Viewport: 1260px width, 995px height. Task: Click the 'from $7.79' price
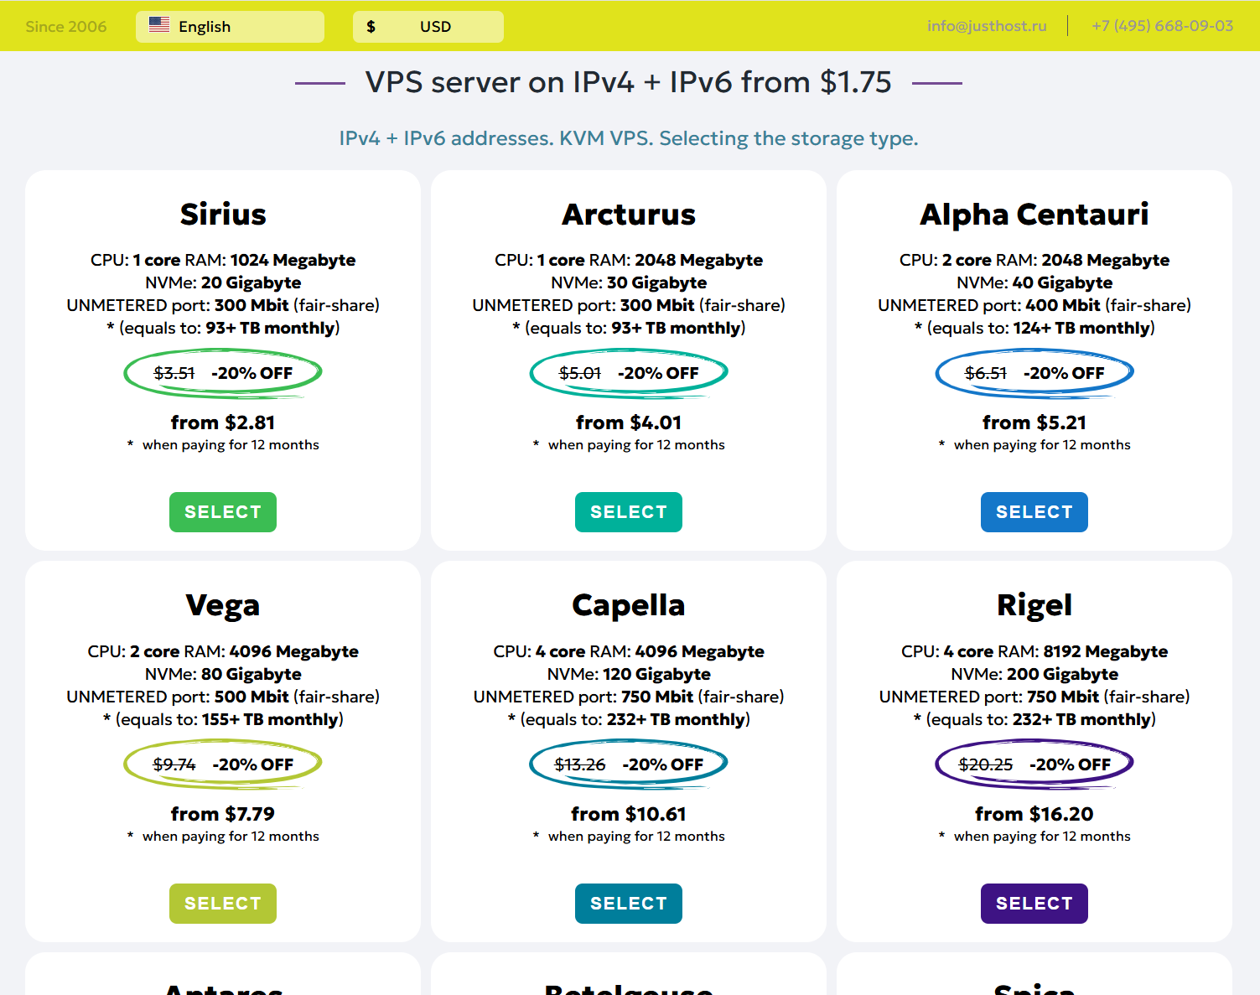223,814
